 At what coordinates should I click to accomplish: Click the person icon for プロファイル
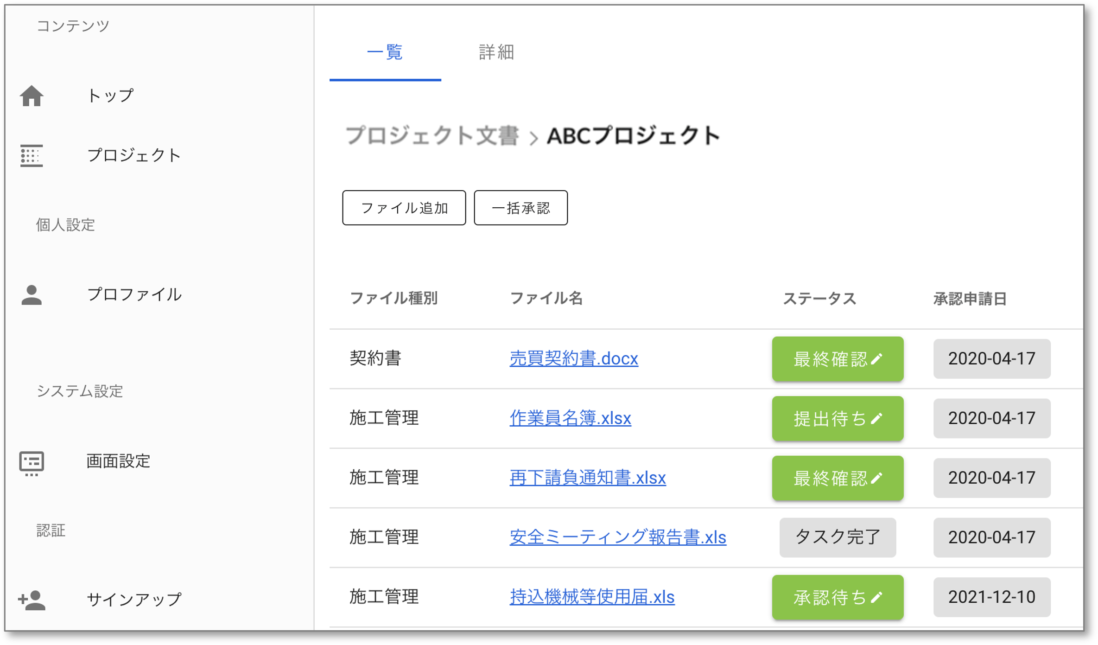click(32, 295)
